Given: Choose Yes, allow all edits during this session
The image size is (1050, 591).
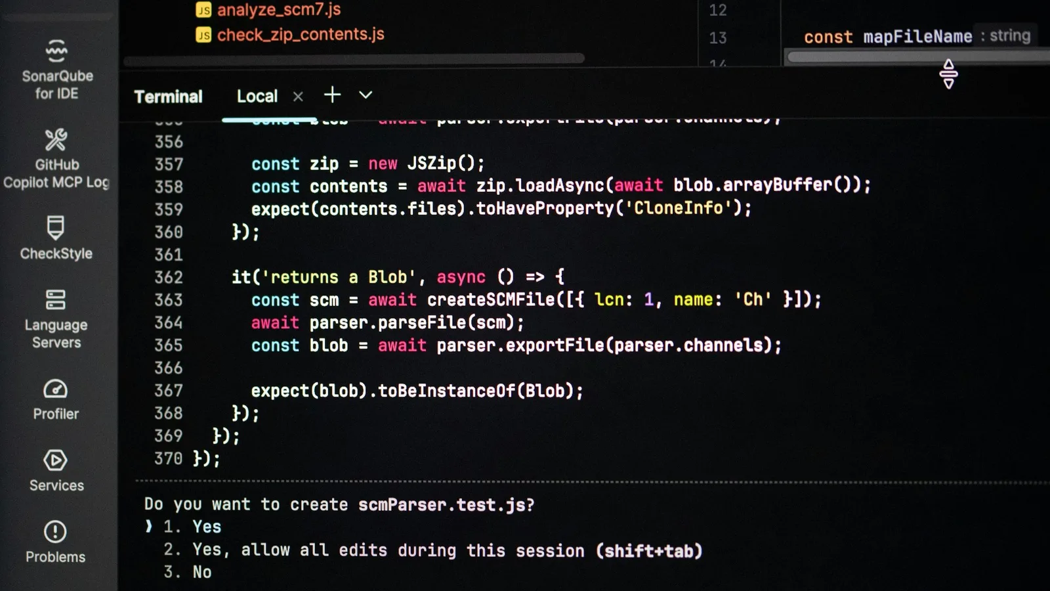Looking at the screenshot, I should [x=433, y=550].
